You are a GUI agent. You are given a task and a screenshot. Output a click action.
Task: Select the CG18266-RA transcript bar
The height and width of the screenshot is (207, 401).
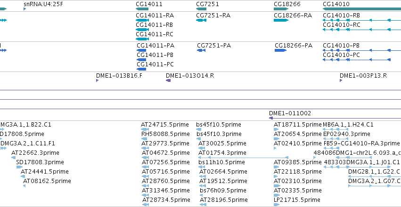pos(281,20)
